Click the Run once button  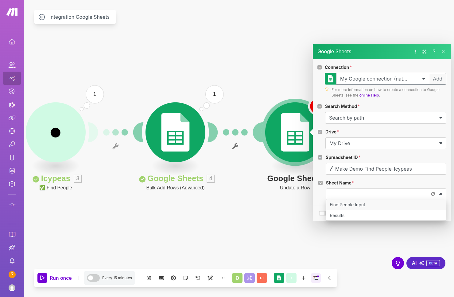coord(55,278)
